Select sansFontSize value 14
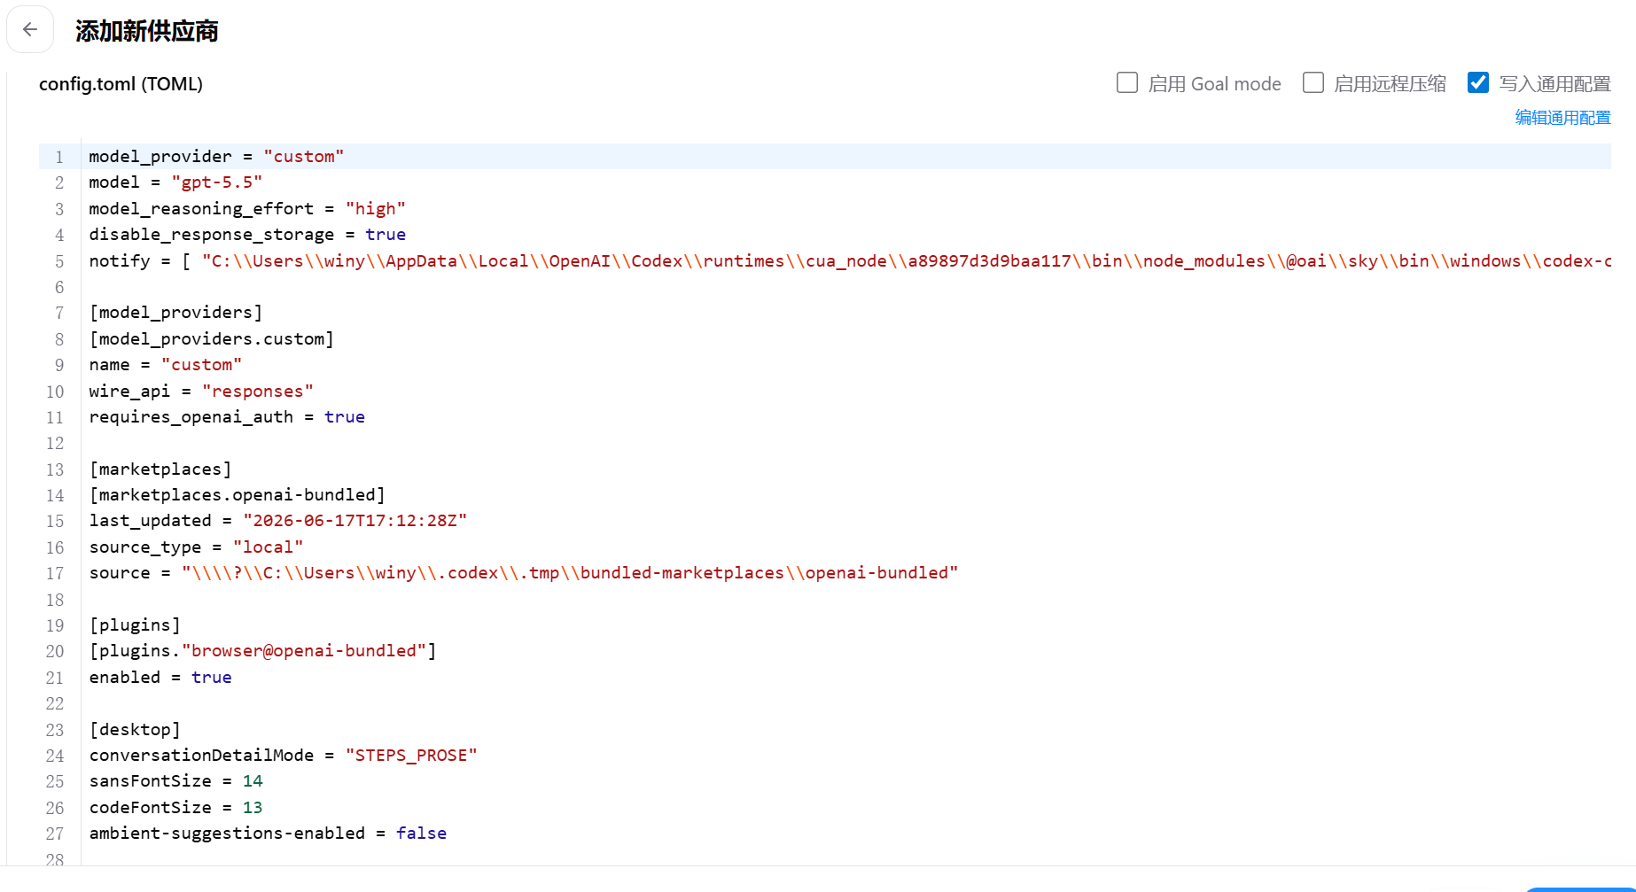1636x892 pixels. click(253, 781)
